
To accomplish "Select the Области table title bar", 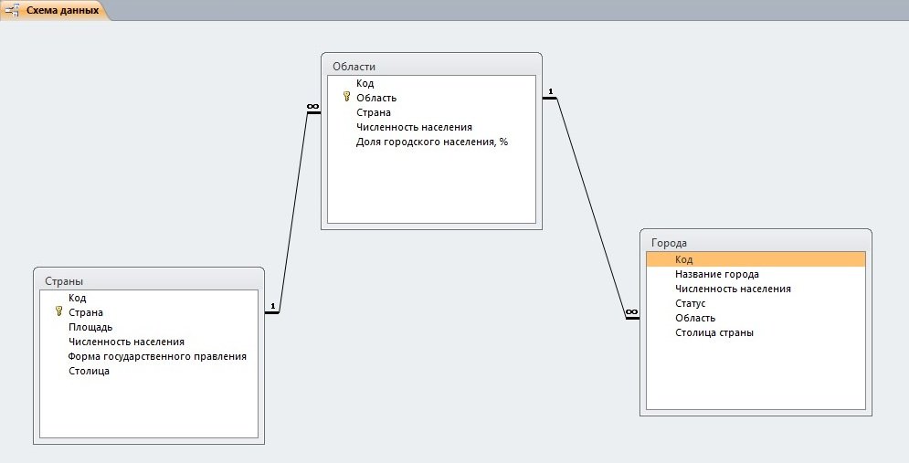I will coord(431,66).
